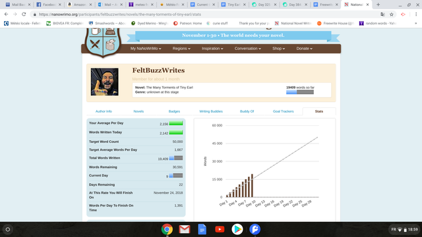Open the translate page icon in address bar
422x237 pixels.
[x=382, y=14]
